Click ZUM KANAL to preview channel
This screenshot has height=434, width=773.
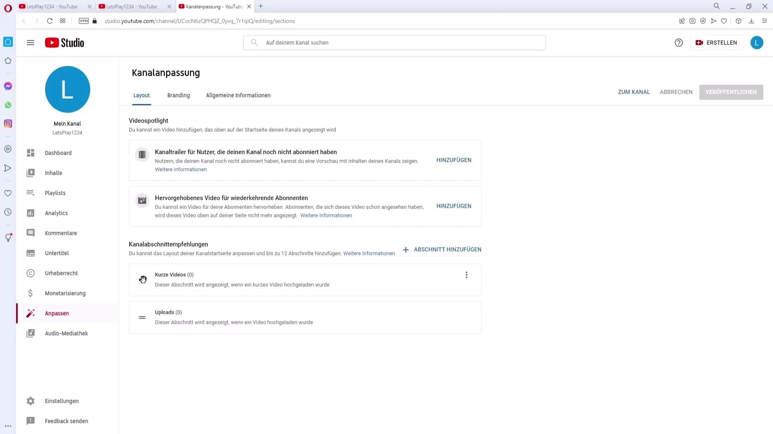coord(634,92)
